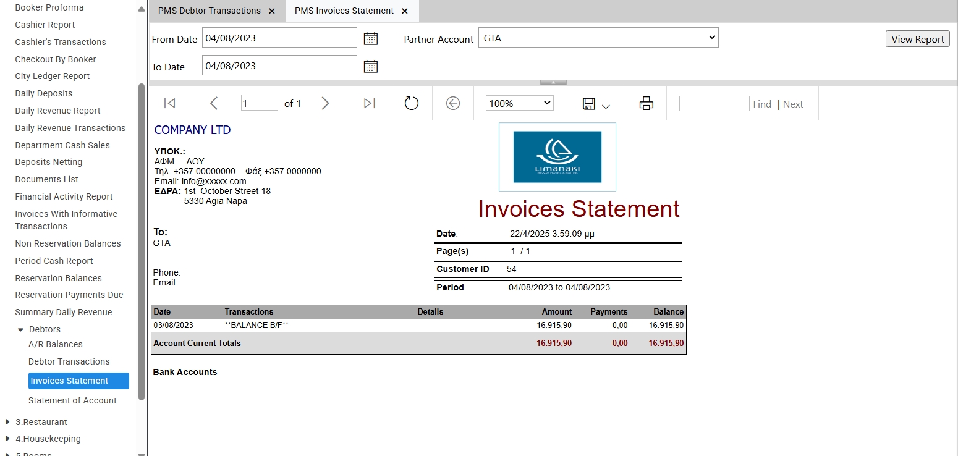Open Summary Daily Revenue report
Image resolution: width=958 pixels, height=456 pixels.
click(x=64, y=312)
